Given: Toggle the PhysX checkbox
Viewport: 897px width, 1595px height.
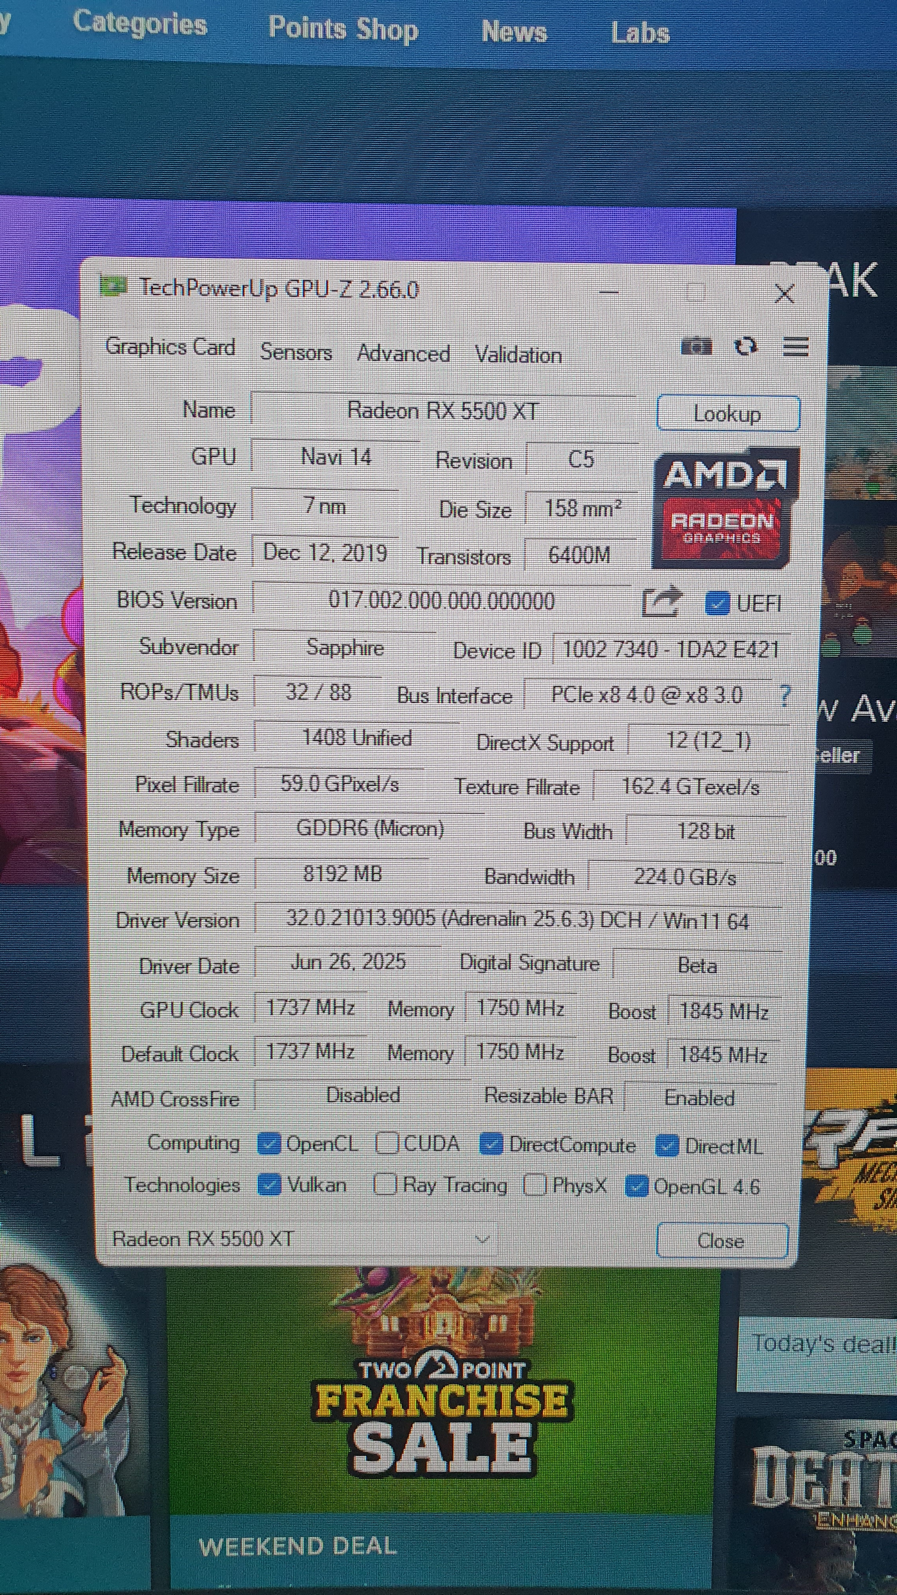Looking at the screenshot, I should coord(534,1186).
